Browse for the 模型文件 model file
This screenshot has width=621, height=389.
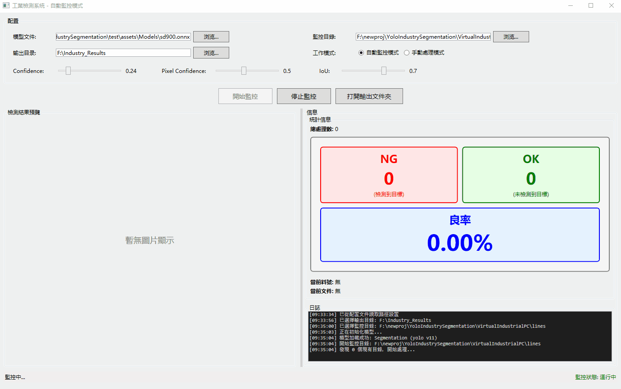pyautogui.click(x=211, y=37)
